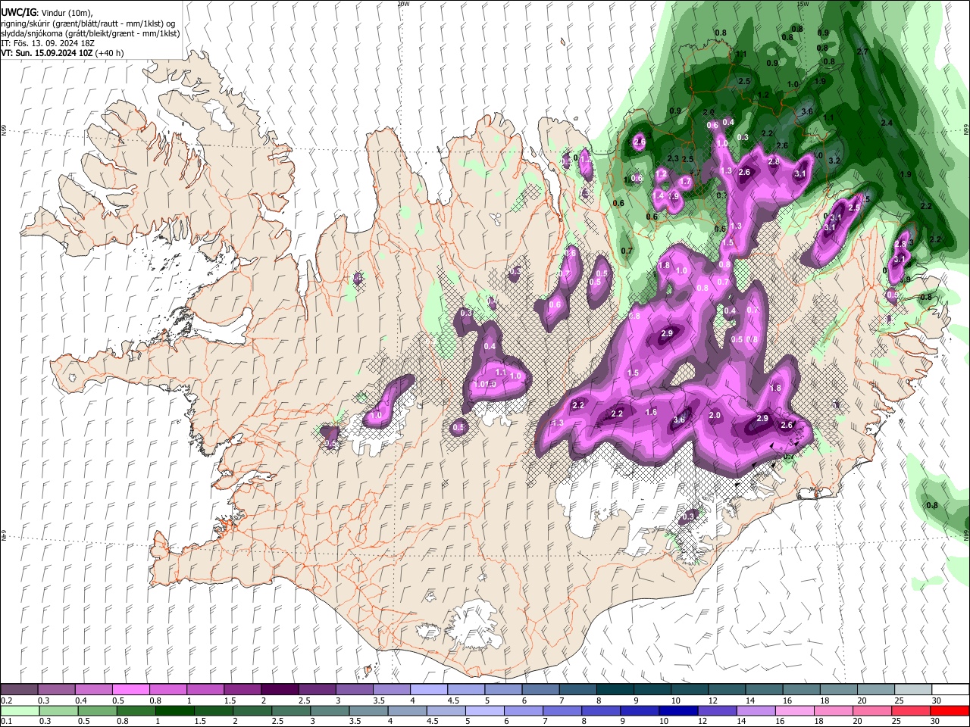
Task: Pick the white swatch starting at 30, upper scale
Action: [x=950, y=690]
